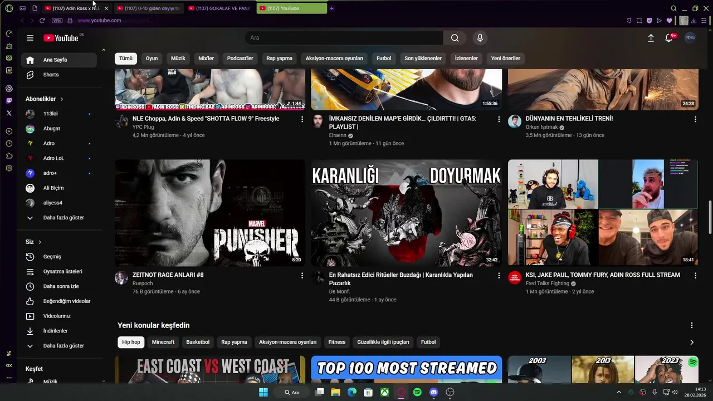Select the Basketbol topic chip
Viewport: 713px width, 401px height.
pos(198,342)
